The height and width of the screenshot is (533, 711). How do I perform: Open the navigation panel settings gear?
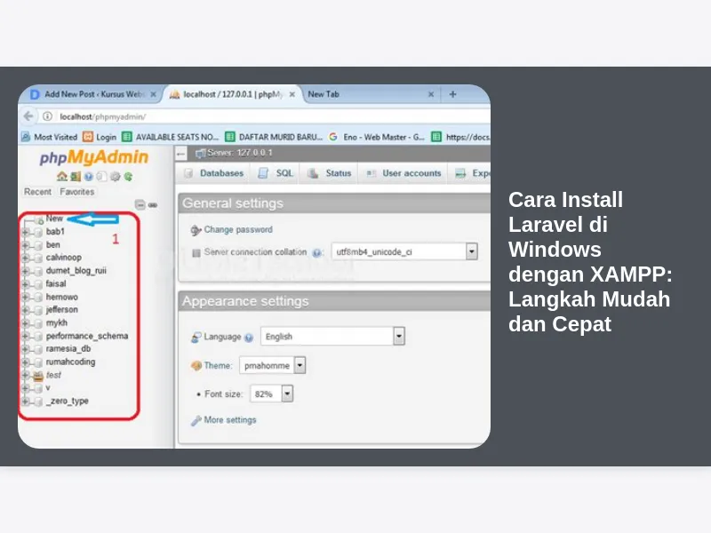tap(116, 176)
